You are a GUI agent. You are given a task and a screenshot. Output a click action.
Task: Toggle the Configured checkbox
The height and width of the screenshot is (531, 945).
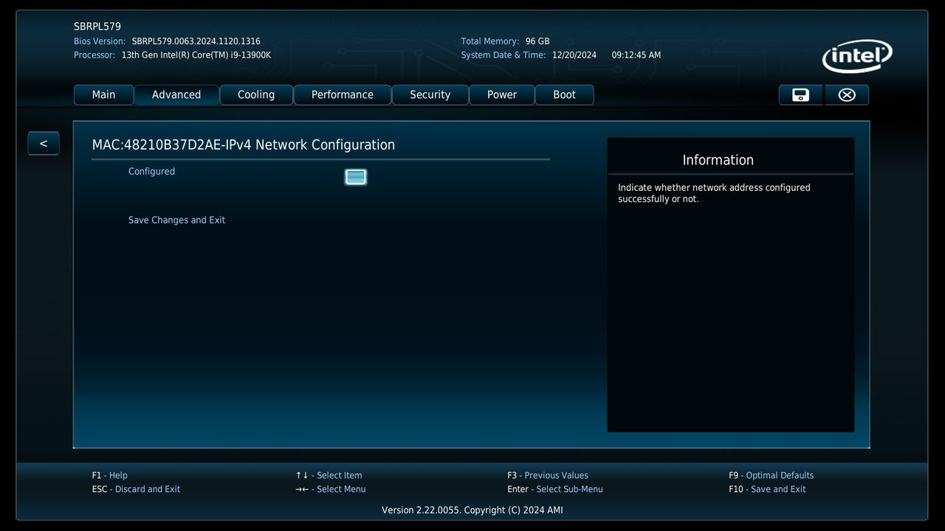click(356, 177)
